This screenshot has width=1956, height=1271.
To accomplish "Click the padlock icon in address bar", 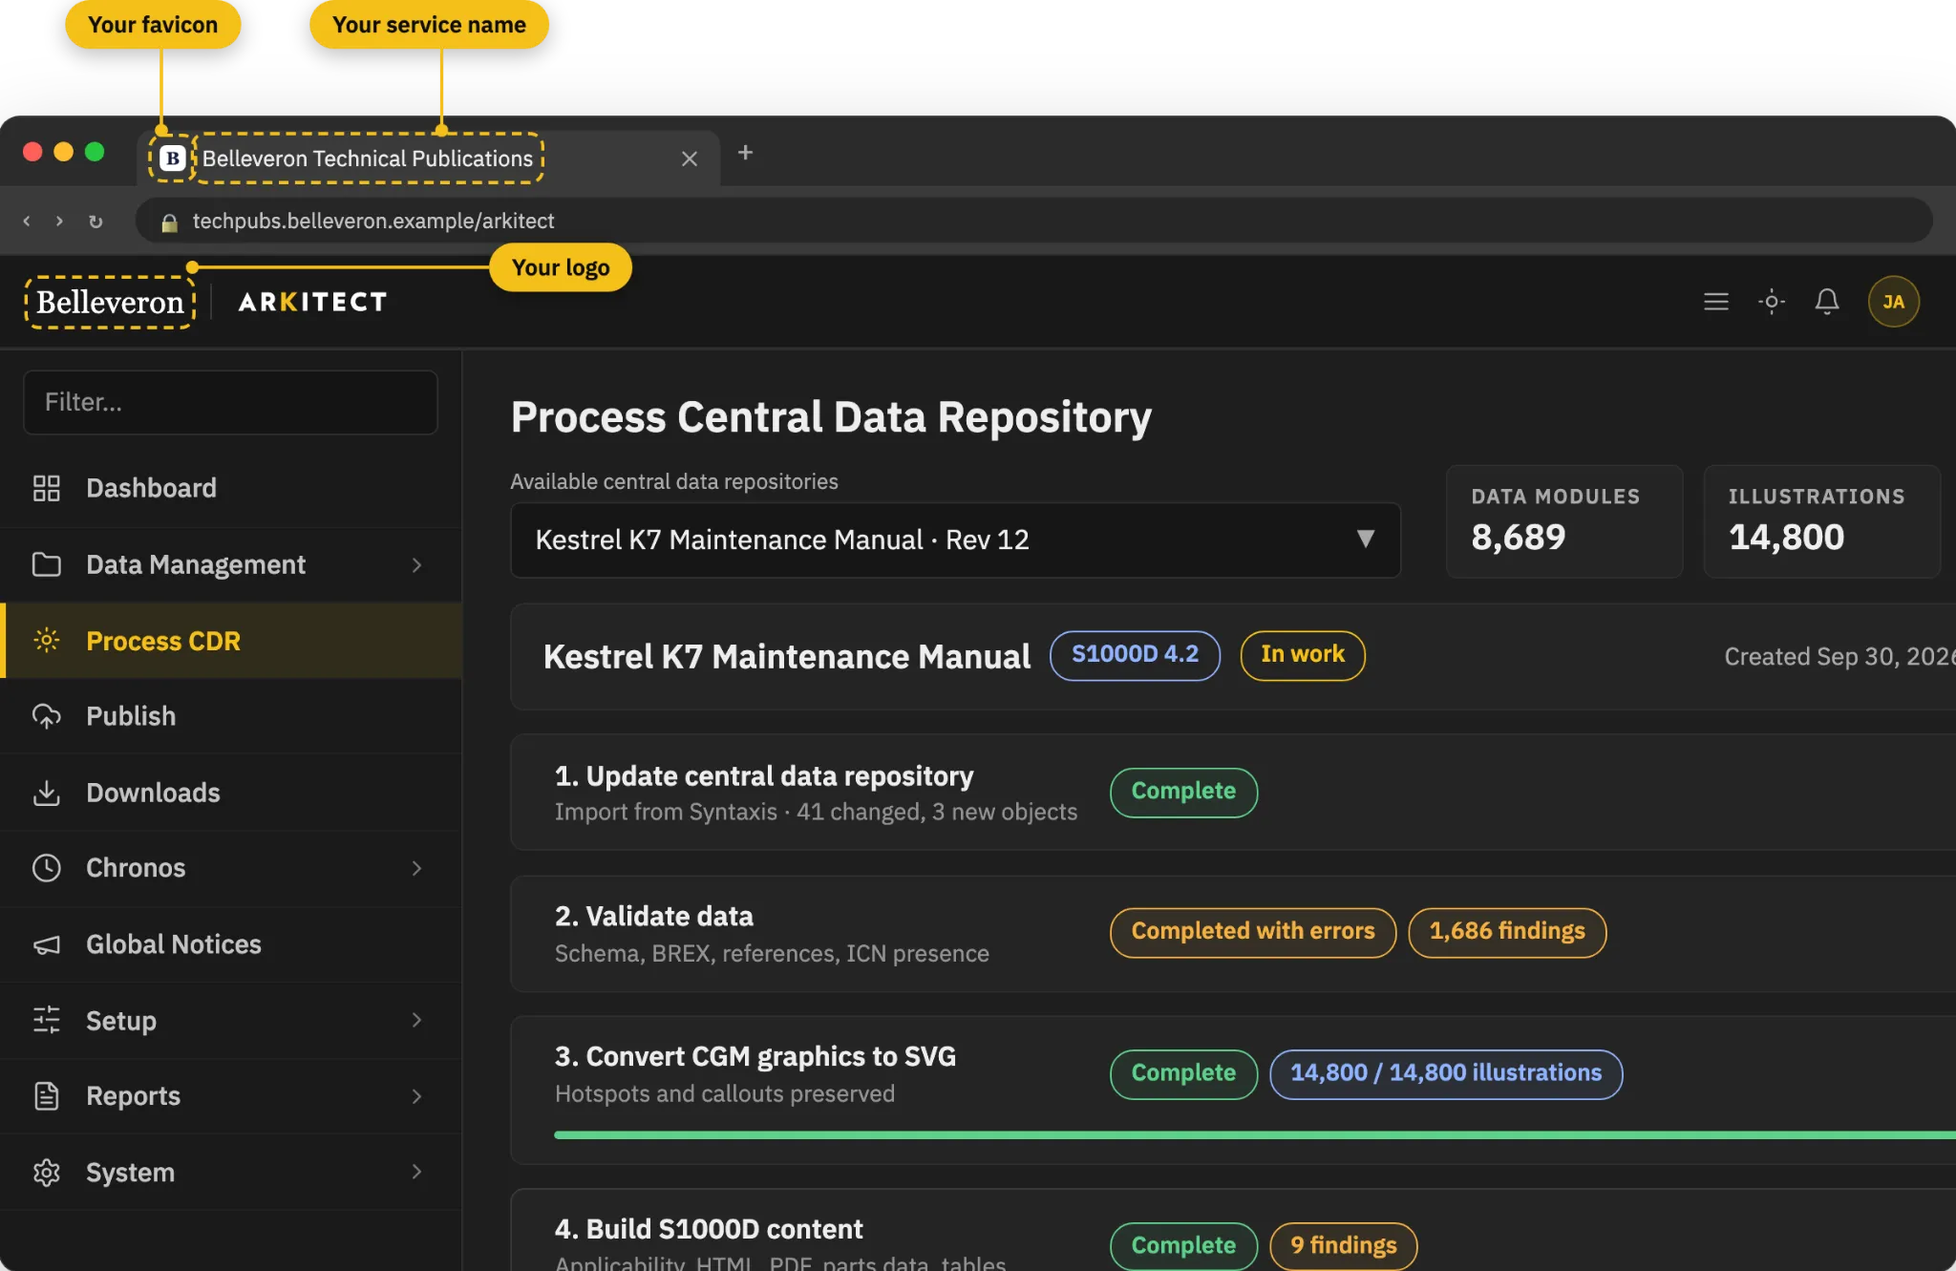I will pos(169,222).
